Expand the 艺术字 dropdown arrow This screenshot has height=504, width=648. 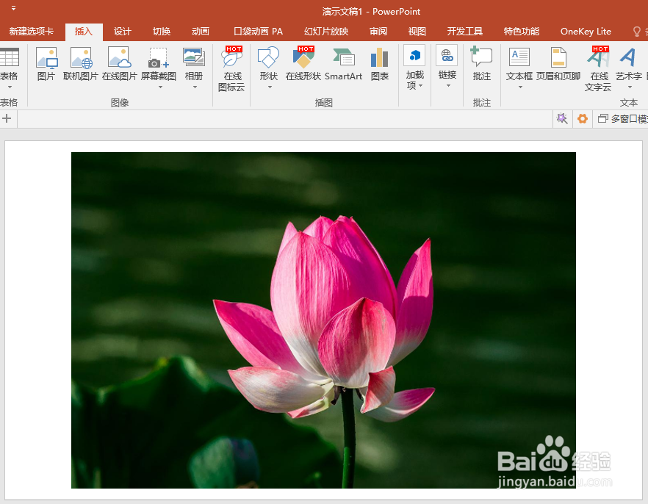click(x=630, y=87)
